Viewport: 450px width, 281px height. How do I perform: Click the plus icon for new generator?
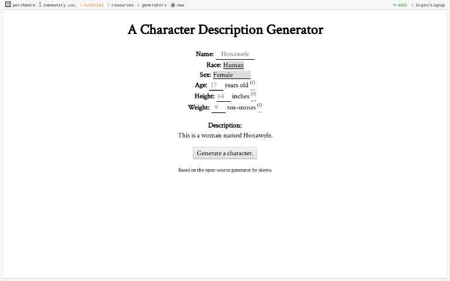[x=173, y=5]
